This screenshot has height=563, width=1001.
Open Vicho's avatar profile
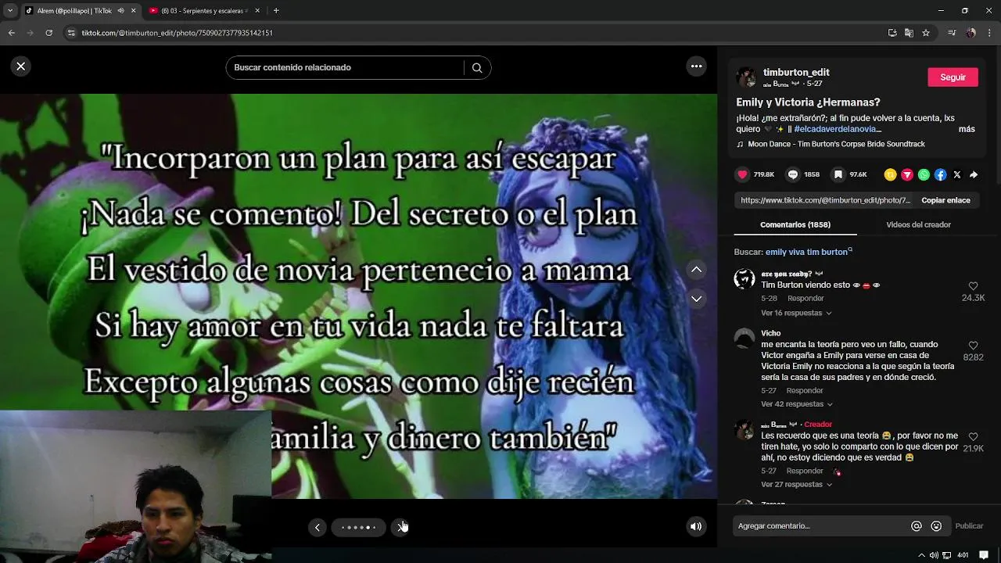pos(744,338)
